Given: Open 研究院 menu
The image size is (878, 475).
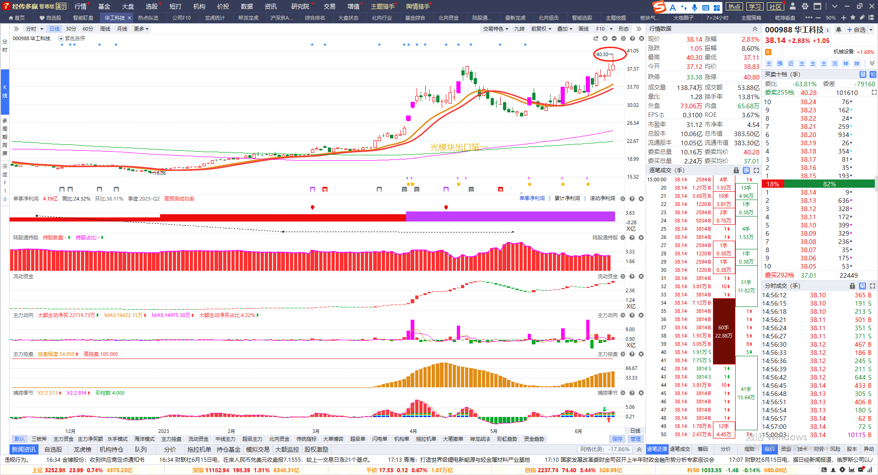Looking at the screenshot, I should pyautogui.click(x=300, y=6).
